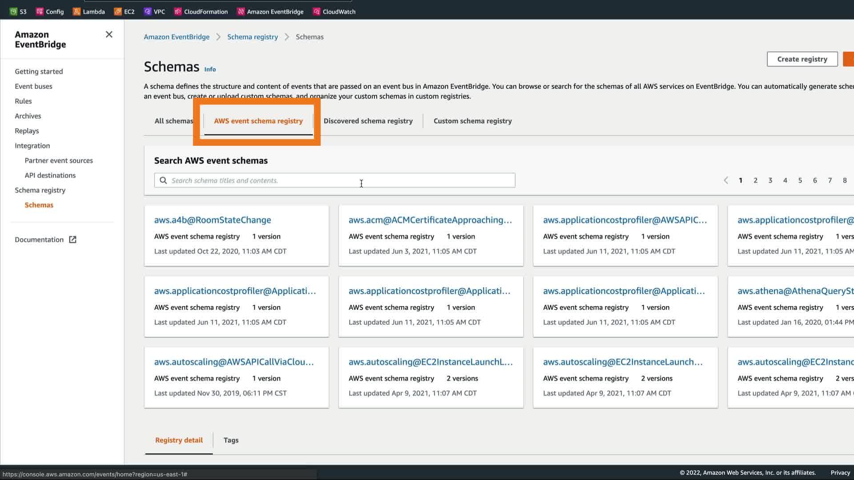Image resolution: width=854 pixels, height=480 pixels.
Task: Click the magnifier icon in schema search
Action: tap(163, 180)
